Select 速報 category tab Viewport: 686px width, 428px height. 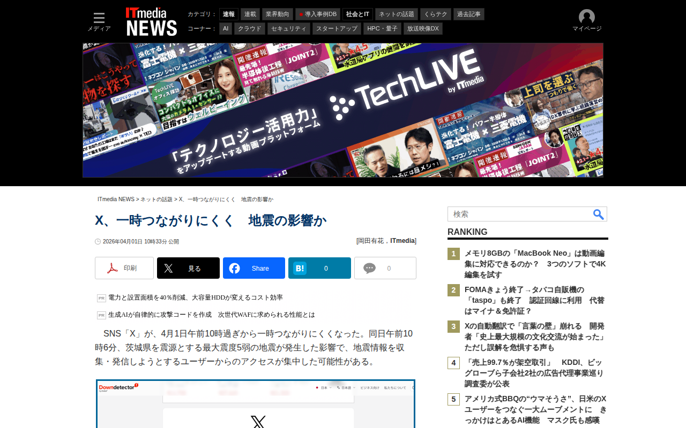tap(229, 14)
